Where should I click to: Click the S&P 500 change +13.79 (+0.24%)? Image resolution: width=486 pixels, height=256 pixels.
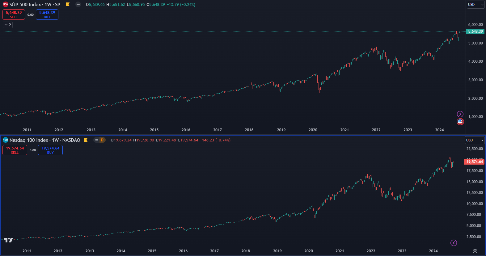(181, 5)
